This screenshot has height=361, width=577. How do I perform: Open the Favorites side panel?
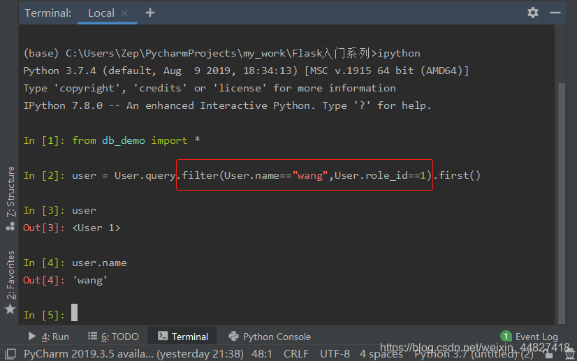click(10, 275)
